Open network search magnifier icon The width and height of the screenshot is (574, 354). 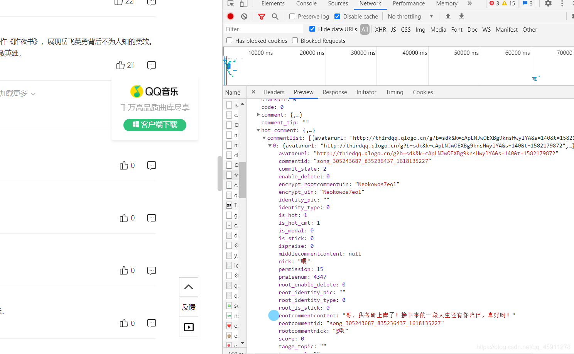(x=275, y=17)
